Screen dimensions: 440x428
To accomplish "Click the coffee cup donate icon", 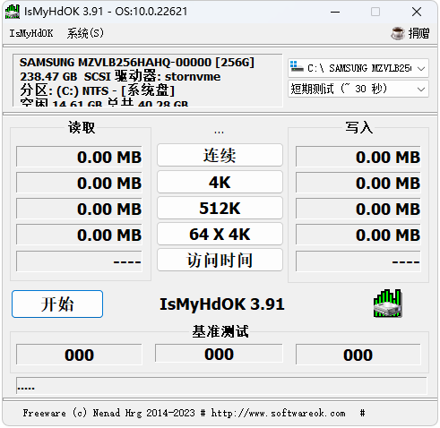I will click(x=398, y=33).
